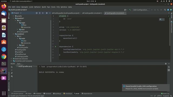Hide the Project panel with minus icon

pos(50,13)
